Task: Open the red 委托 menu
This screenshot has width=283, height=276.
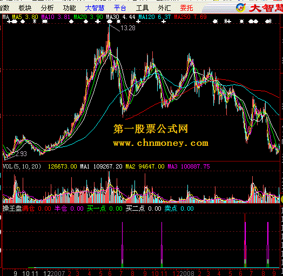Action: pos(186,8)
